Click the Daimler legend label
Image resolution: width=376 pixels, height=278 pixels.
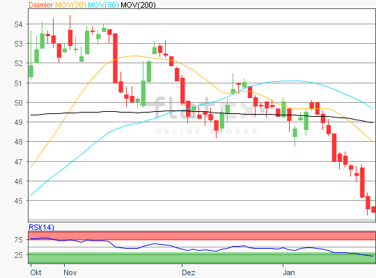tap(41, 5)
